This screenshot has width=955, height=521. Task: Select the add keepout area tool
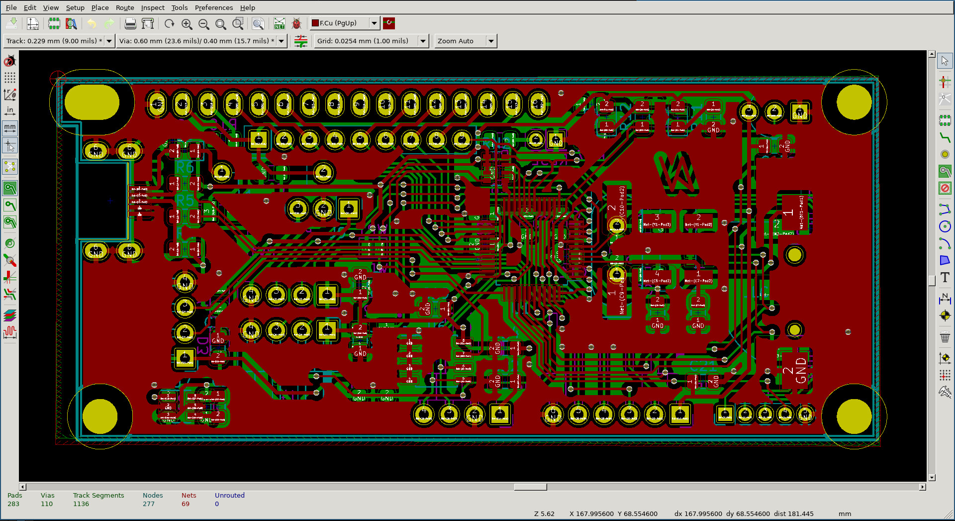(x=945, y=188)
